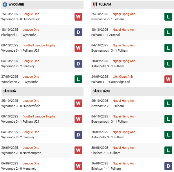Select the L badge for Chelsea vs Fulham

pyautogui.click(x=168, y=150)
